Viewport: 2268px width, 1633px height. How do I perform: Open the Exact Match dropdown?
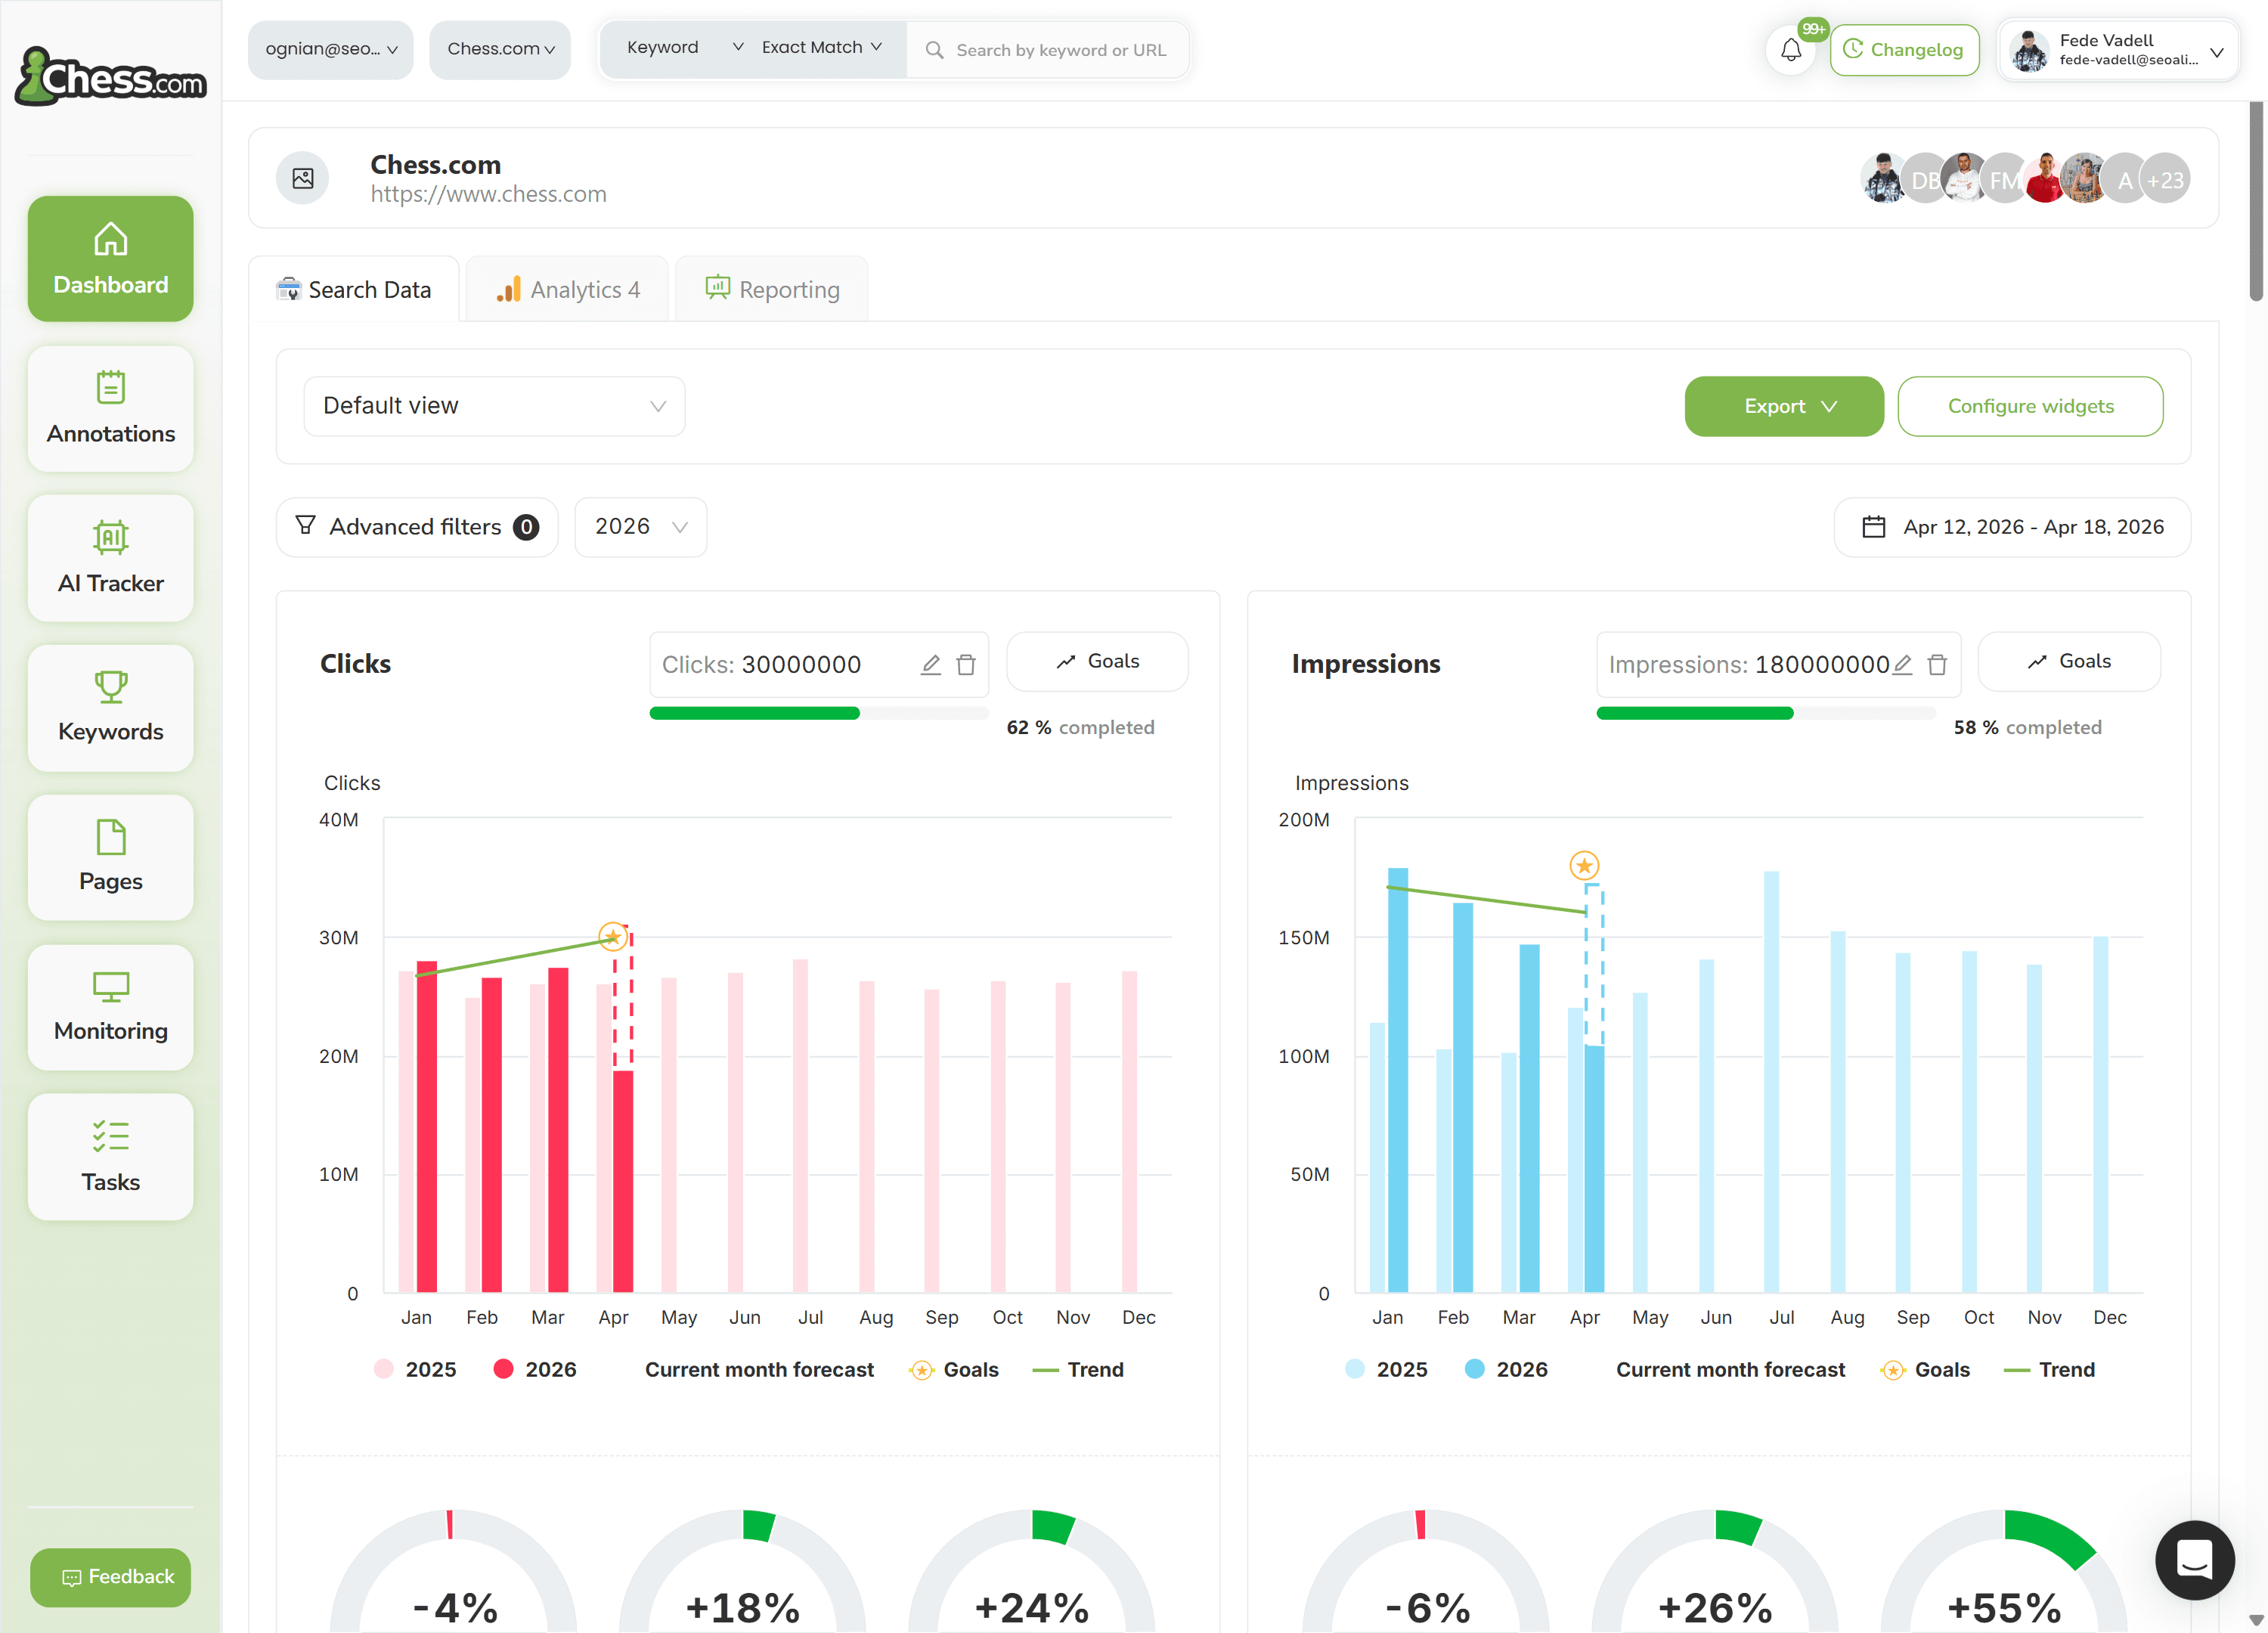click(x=822, y=48)
